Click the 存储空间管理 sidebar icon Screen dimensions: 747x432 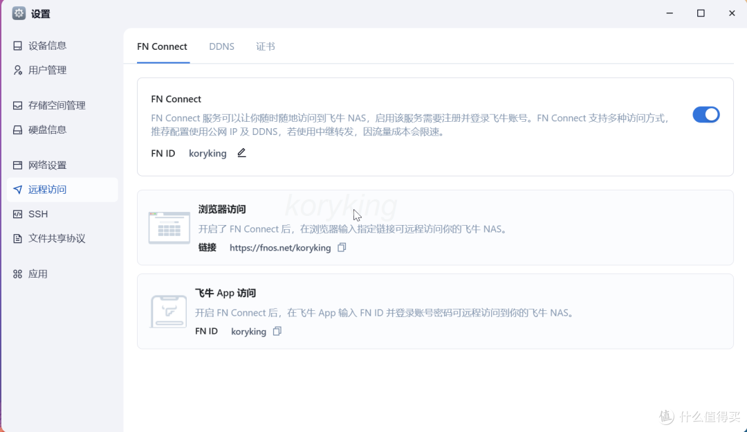click(17, 105)
